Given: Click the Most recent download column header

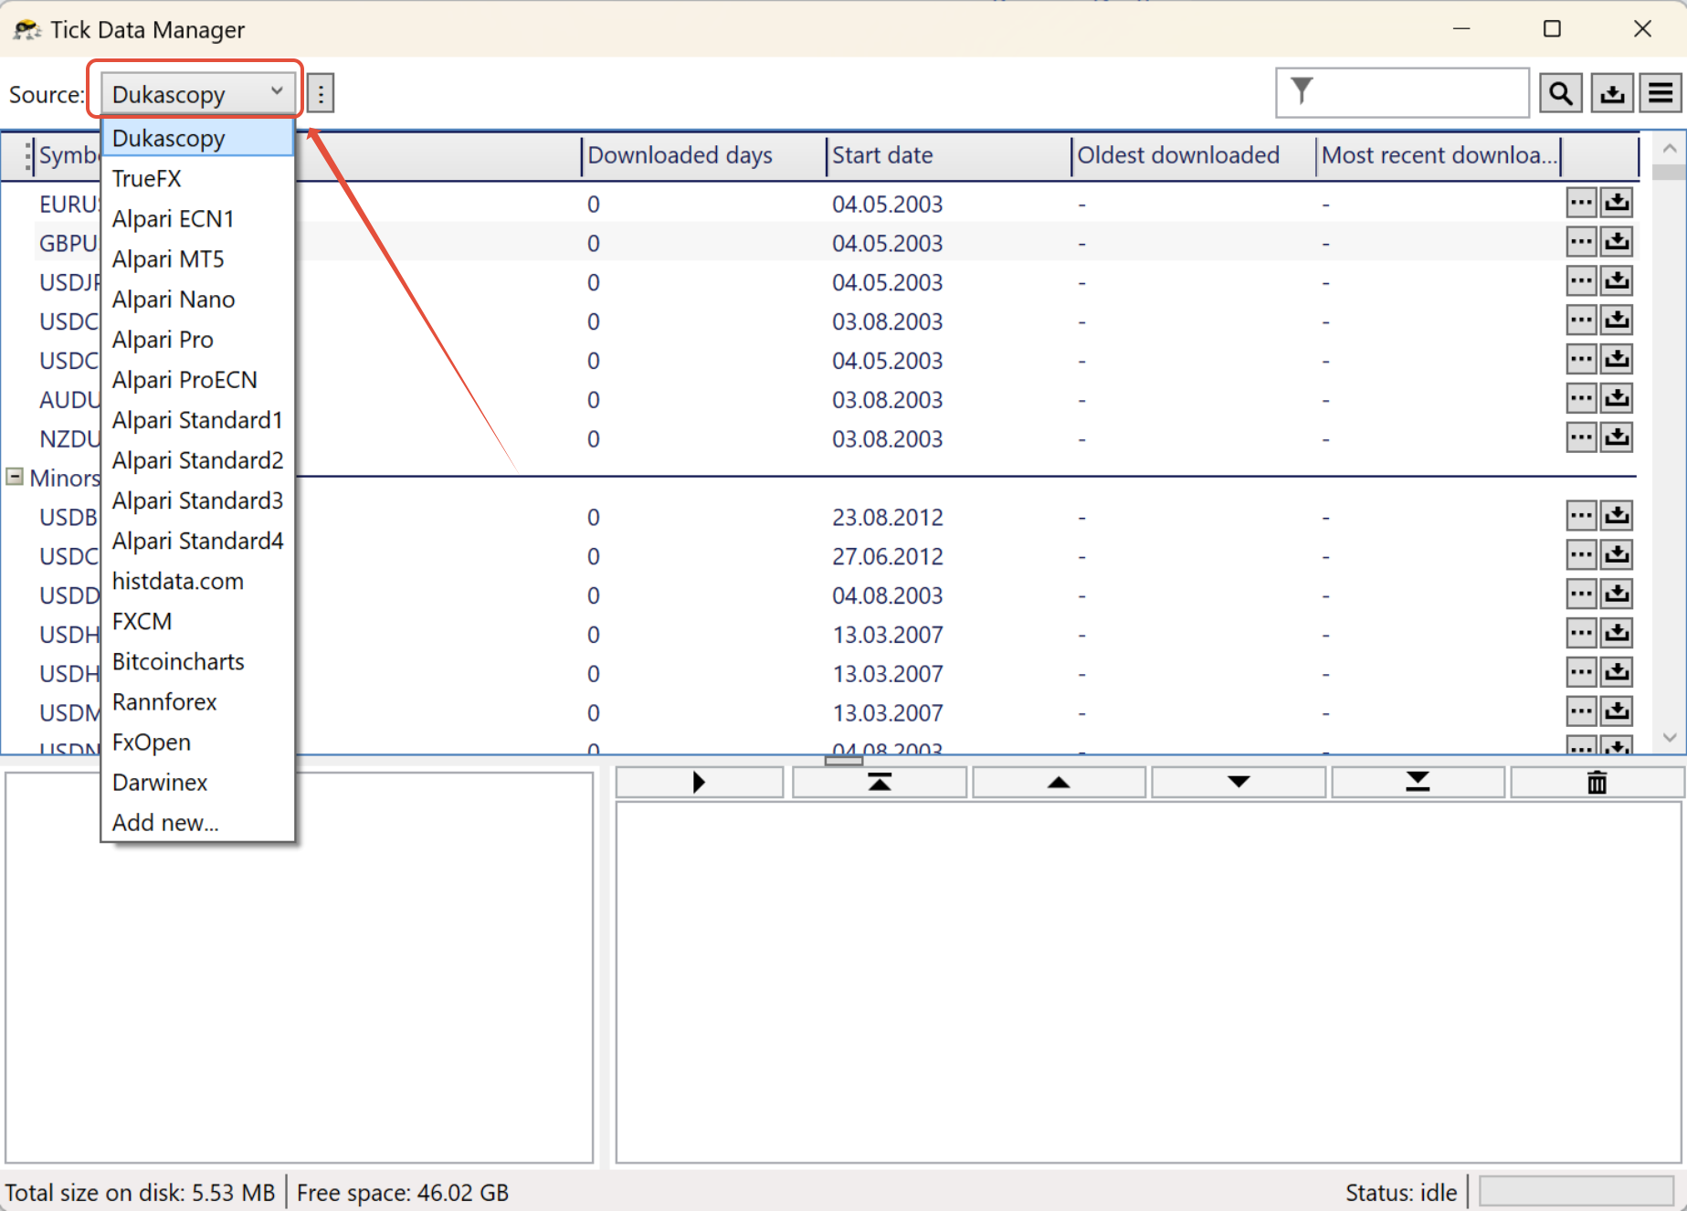Looking at the screenshot, I should [1438, 155].
